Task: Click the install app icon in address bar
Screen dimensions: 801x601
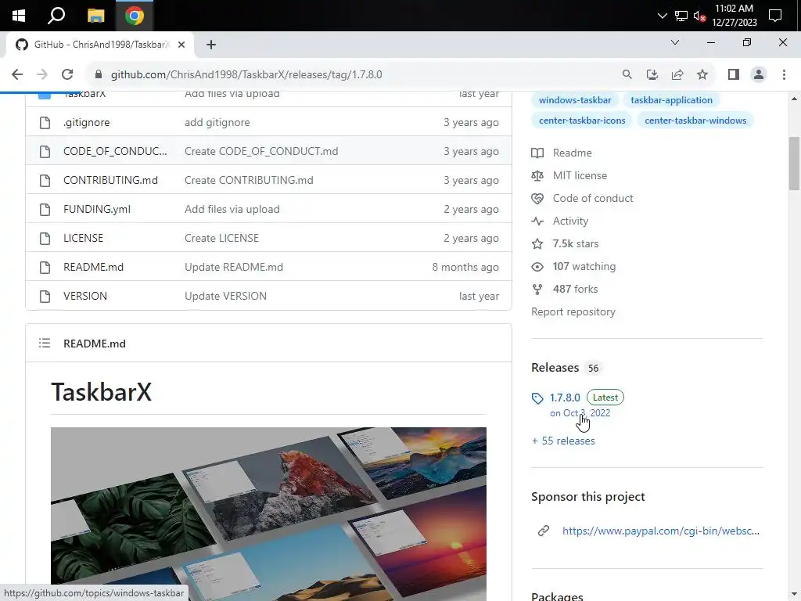Action: click(652, 74)
